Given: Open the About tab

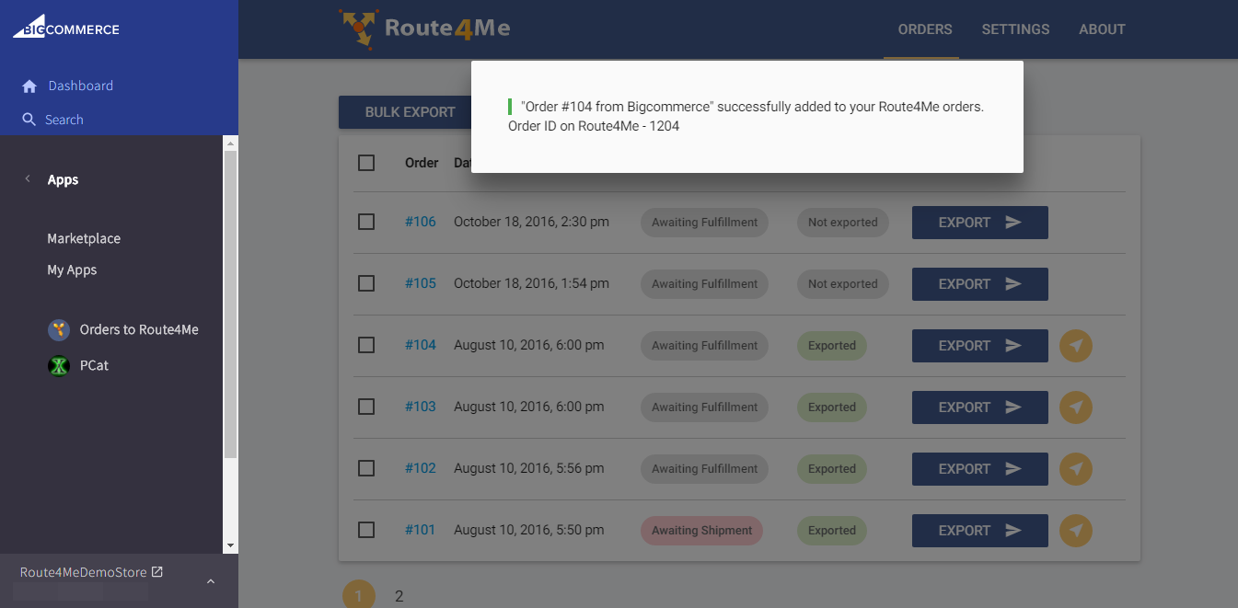Looking at the screenshot, I should (1102, 29).
